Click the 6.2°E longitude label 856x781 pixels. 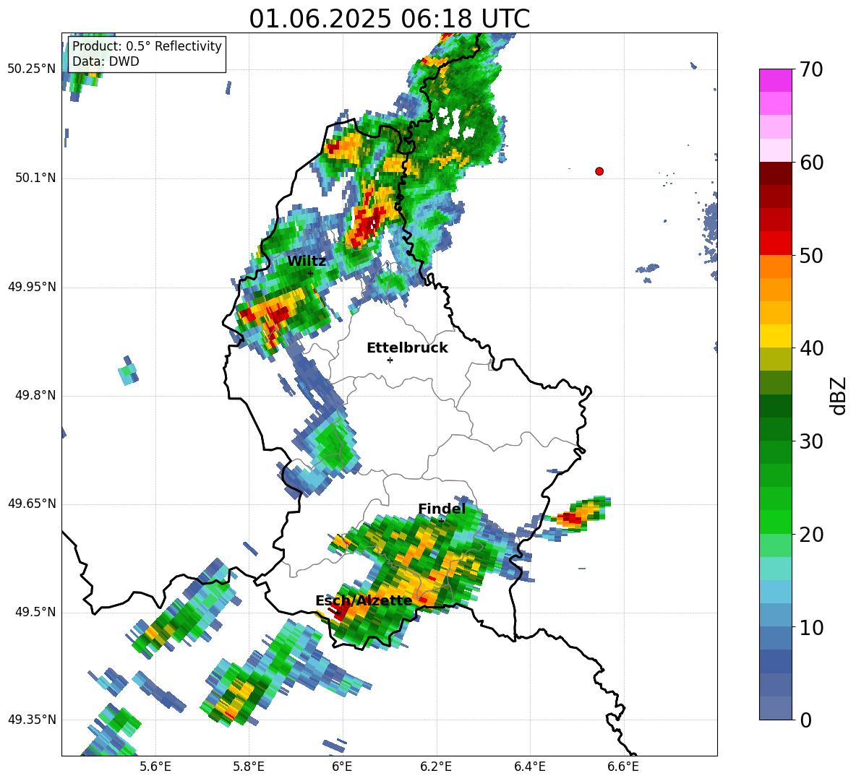point(436,767)
